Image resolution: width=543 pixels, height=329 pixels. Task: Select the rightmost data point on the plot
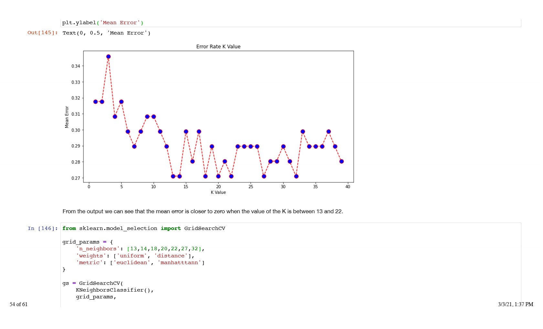[x=341, y=161]
